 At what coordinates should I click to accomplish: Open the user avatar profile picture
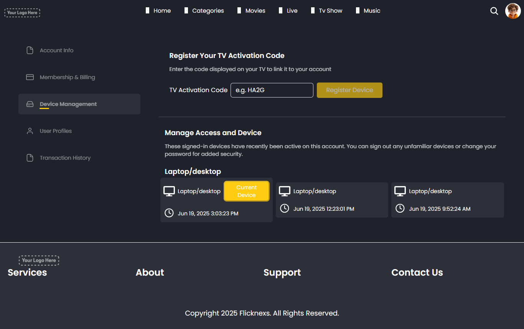(513, 11)
